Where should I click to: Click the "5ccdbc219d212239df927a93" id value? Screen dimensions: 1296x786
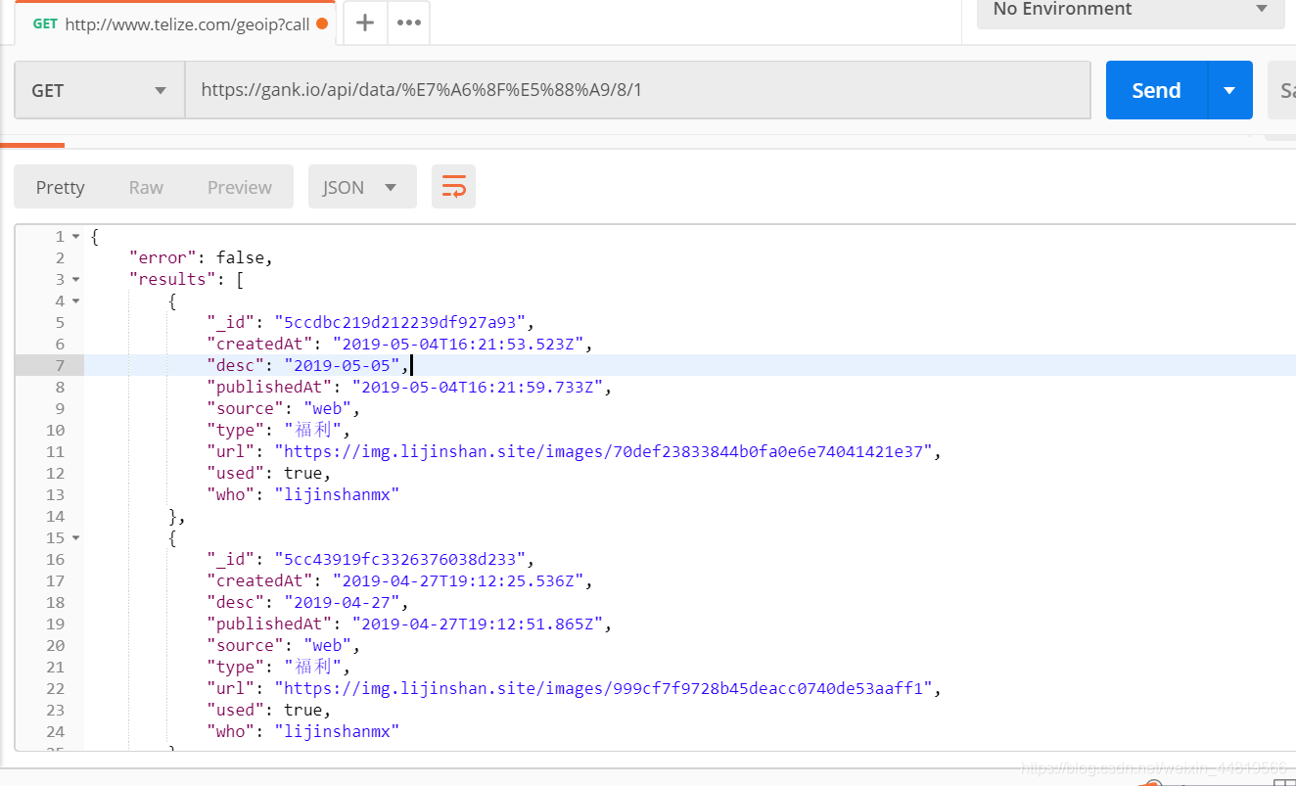click(401, 322)
